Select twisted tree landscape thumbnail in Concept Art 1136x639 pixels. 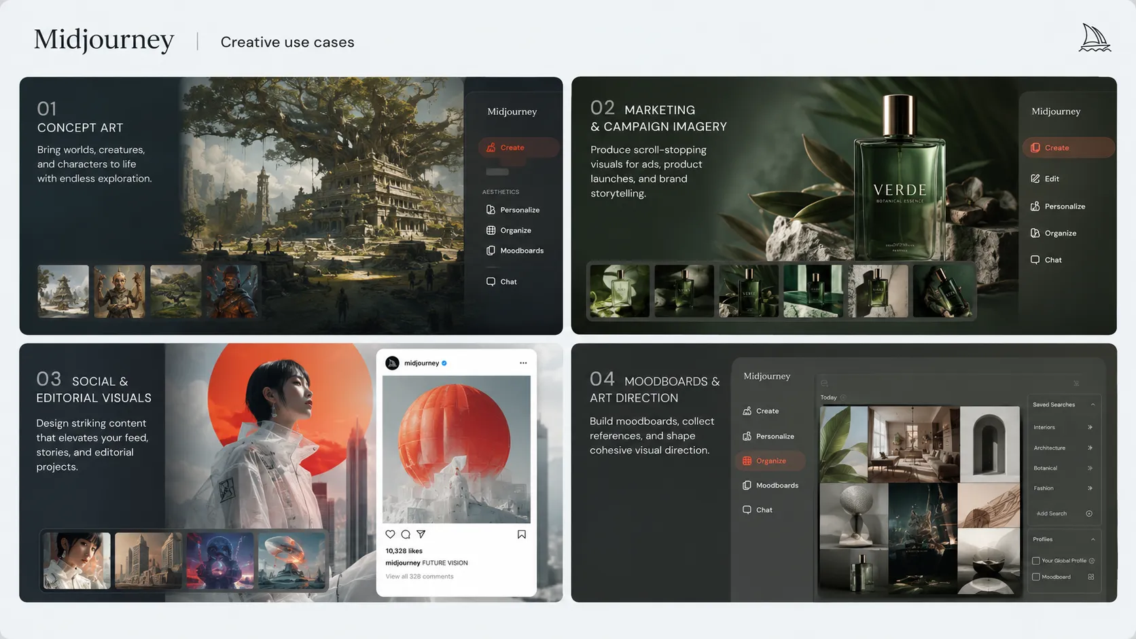(176, 291)
